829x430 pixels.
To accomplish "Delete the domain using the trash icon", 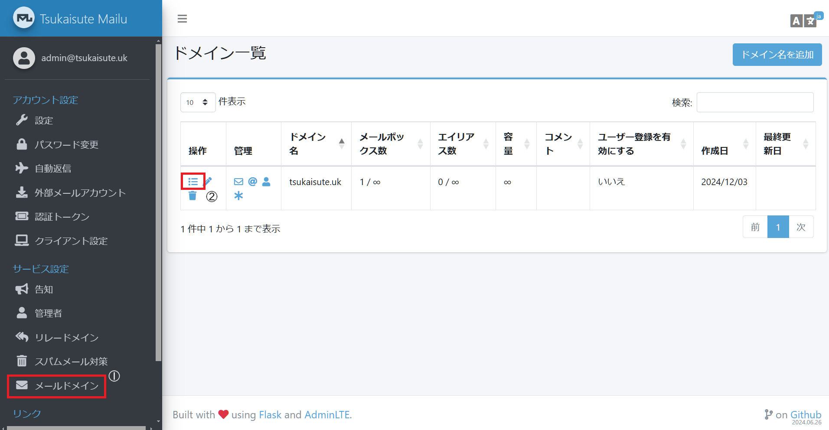I will 193,196.
